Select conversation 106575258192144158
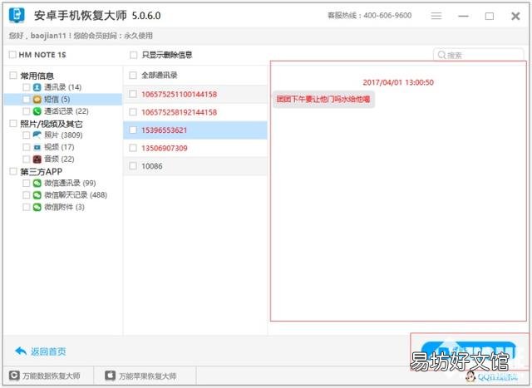The height and width of the screenshot is (388, 532). [195, 112]
